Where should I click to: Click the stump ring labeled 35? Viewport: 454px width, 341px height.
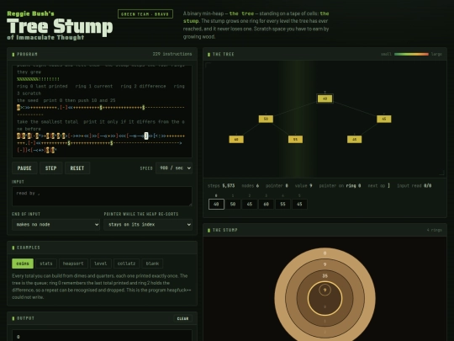pos(325,276)
